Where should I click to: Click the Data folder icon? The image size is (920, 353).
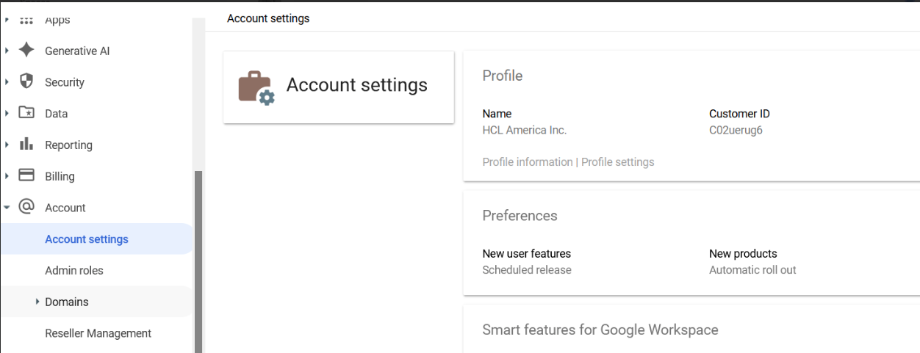pos(26,113)
